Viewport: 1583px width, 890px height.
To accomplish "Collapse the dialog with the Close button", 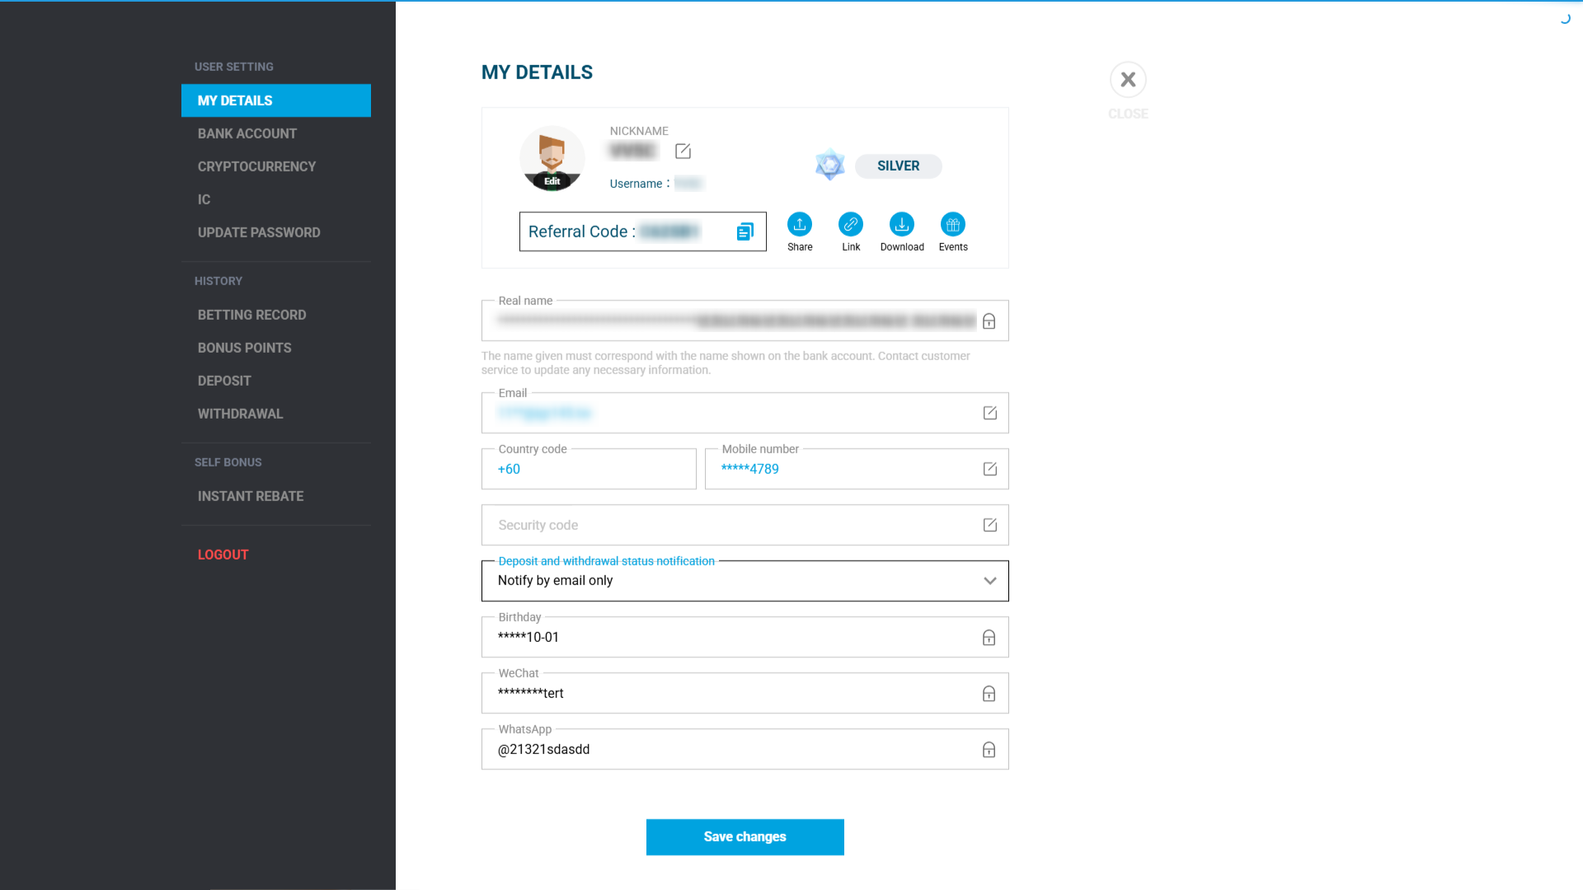I will coord(1128,79).
